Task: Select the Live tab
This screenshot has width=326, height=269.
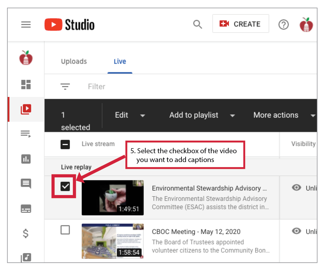Action: pos(120,62)
